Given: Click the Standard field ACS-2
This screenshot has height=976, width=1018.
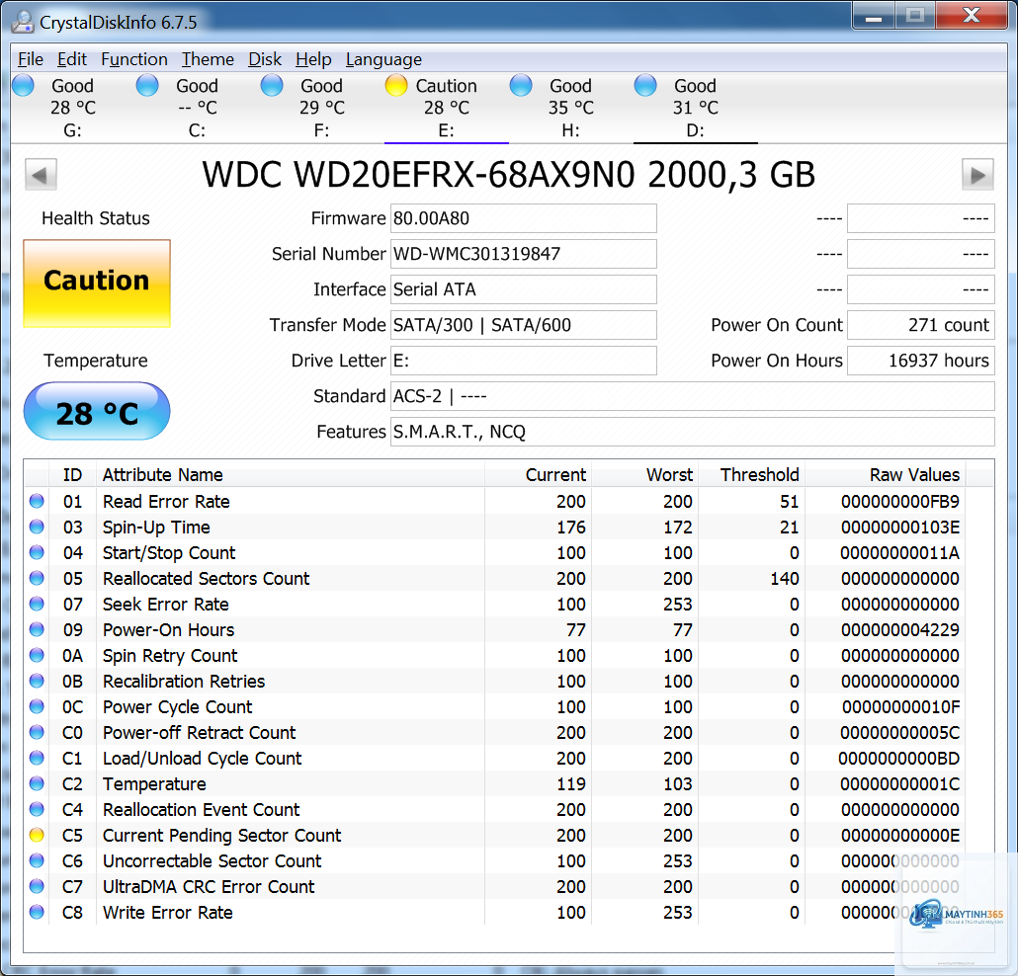Looking at the screenshot, I should click(x=693, y=396).
